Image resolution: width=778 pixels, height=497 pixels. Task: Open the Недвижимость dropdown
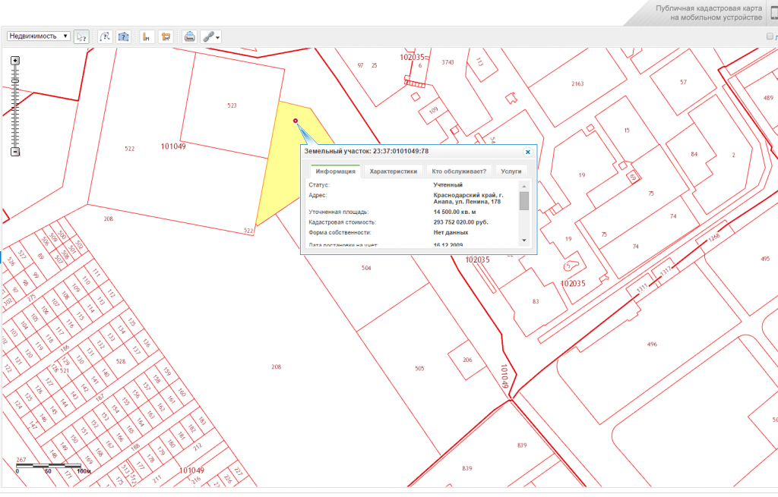point(39,36)
